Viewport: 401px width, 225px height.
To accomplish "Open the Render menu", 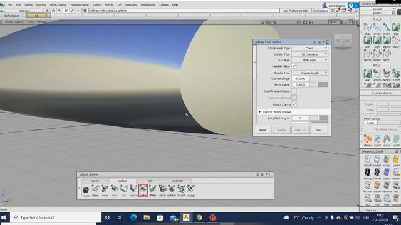I will (x=109, y=4).
